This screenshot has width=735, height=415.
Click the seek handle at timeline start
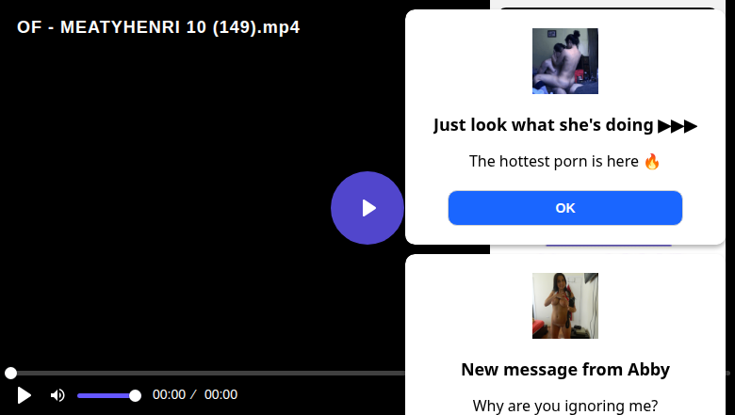(x=10, y=374)
